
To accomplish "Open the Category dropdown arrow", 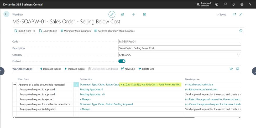I will (x=238, y=55).
